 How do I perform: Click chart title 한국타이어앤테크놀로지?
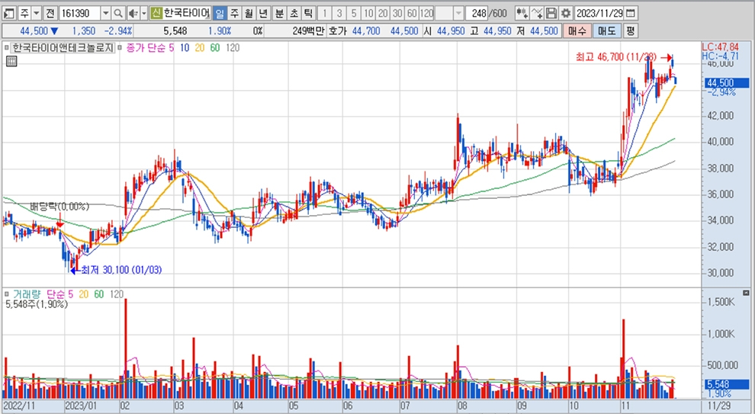(x=62, y=48)
